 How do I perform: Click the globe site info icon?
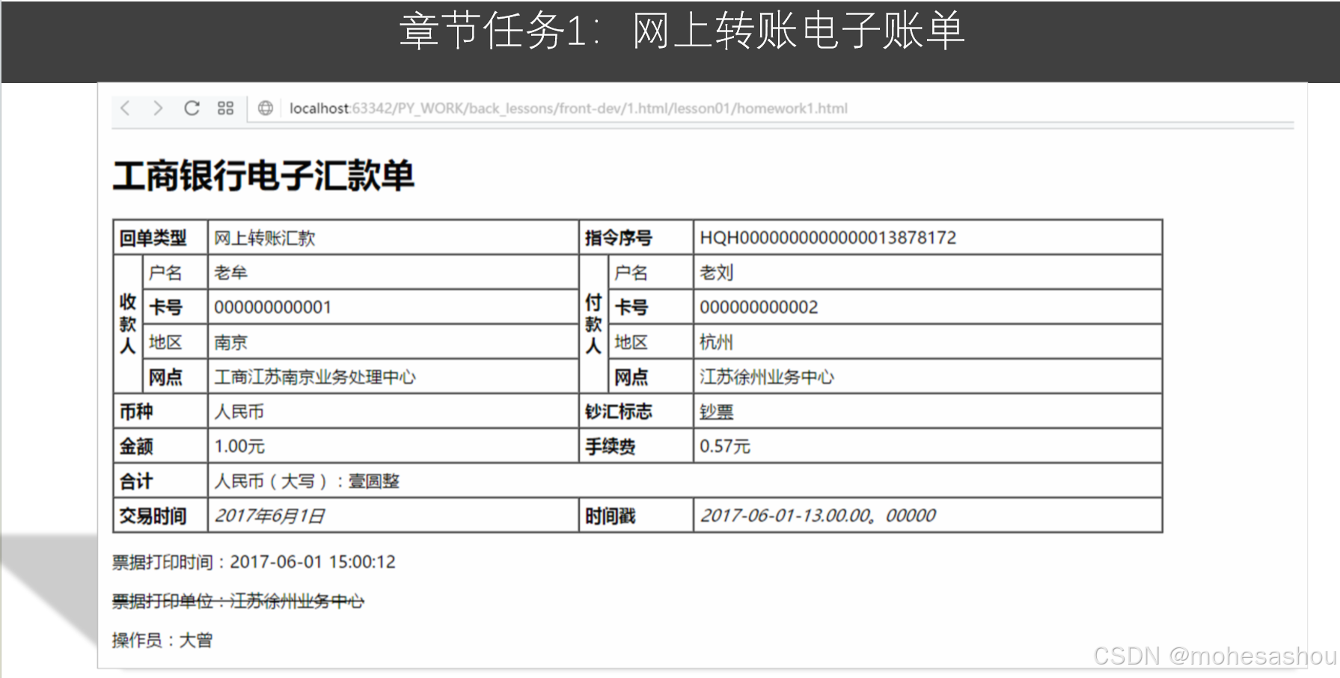265,109
